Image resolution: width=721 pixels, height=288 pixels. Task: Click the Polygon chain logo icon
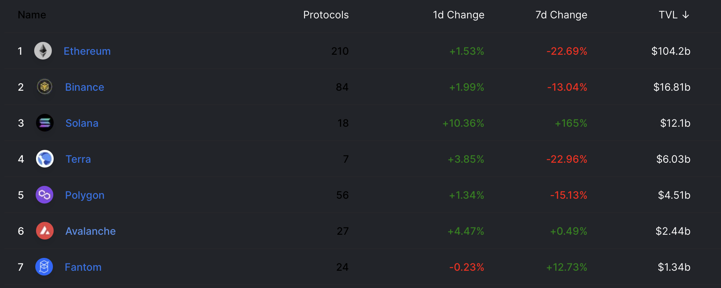click(44, 195)
